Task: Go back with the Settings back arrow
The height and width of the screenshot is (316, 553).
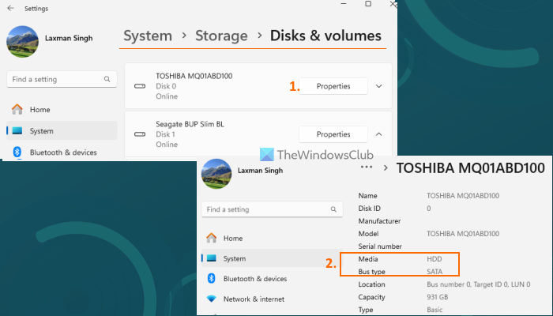Action: click(x=10, y=8)
